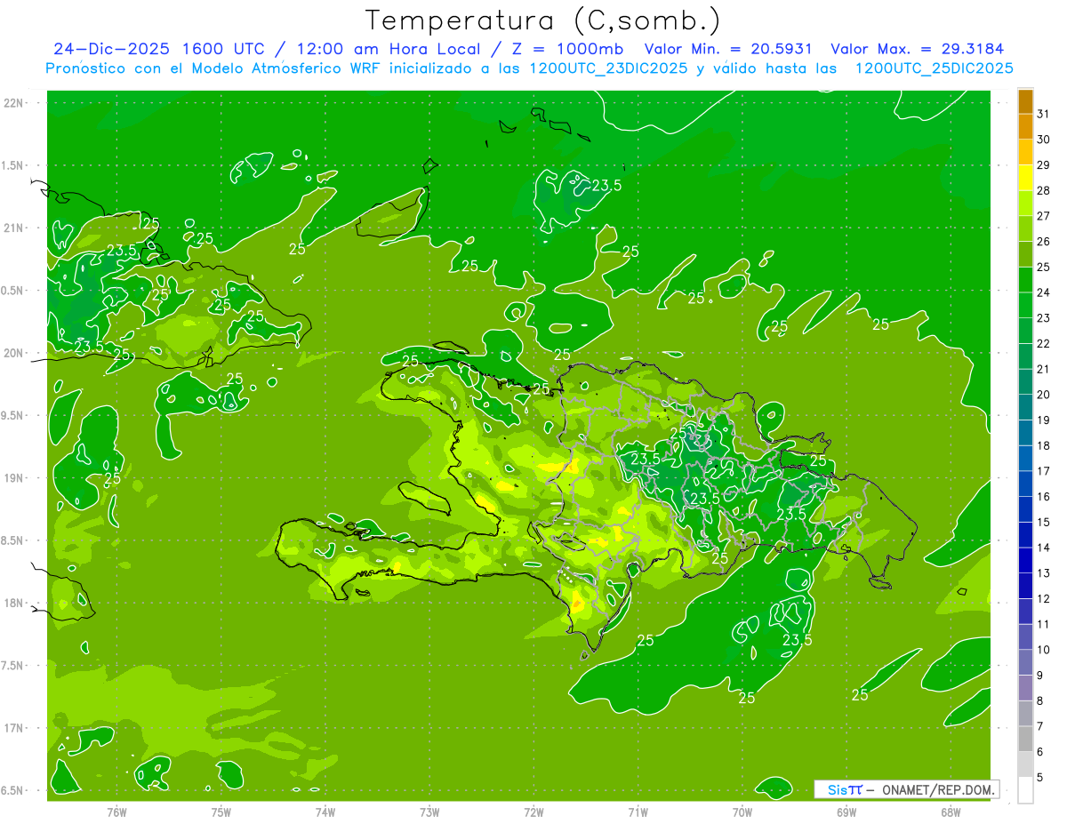Click the blue legend swatch between 14 and 15

coord(1025,535)
